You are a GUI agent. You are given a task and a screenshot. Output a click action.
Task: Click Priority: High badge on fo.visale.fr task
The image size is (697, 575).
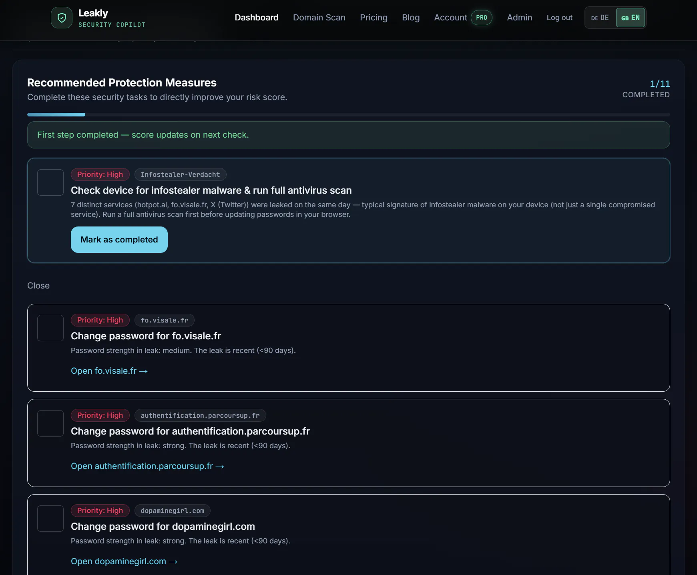[100, 320]
